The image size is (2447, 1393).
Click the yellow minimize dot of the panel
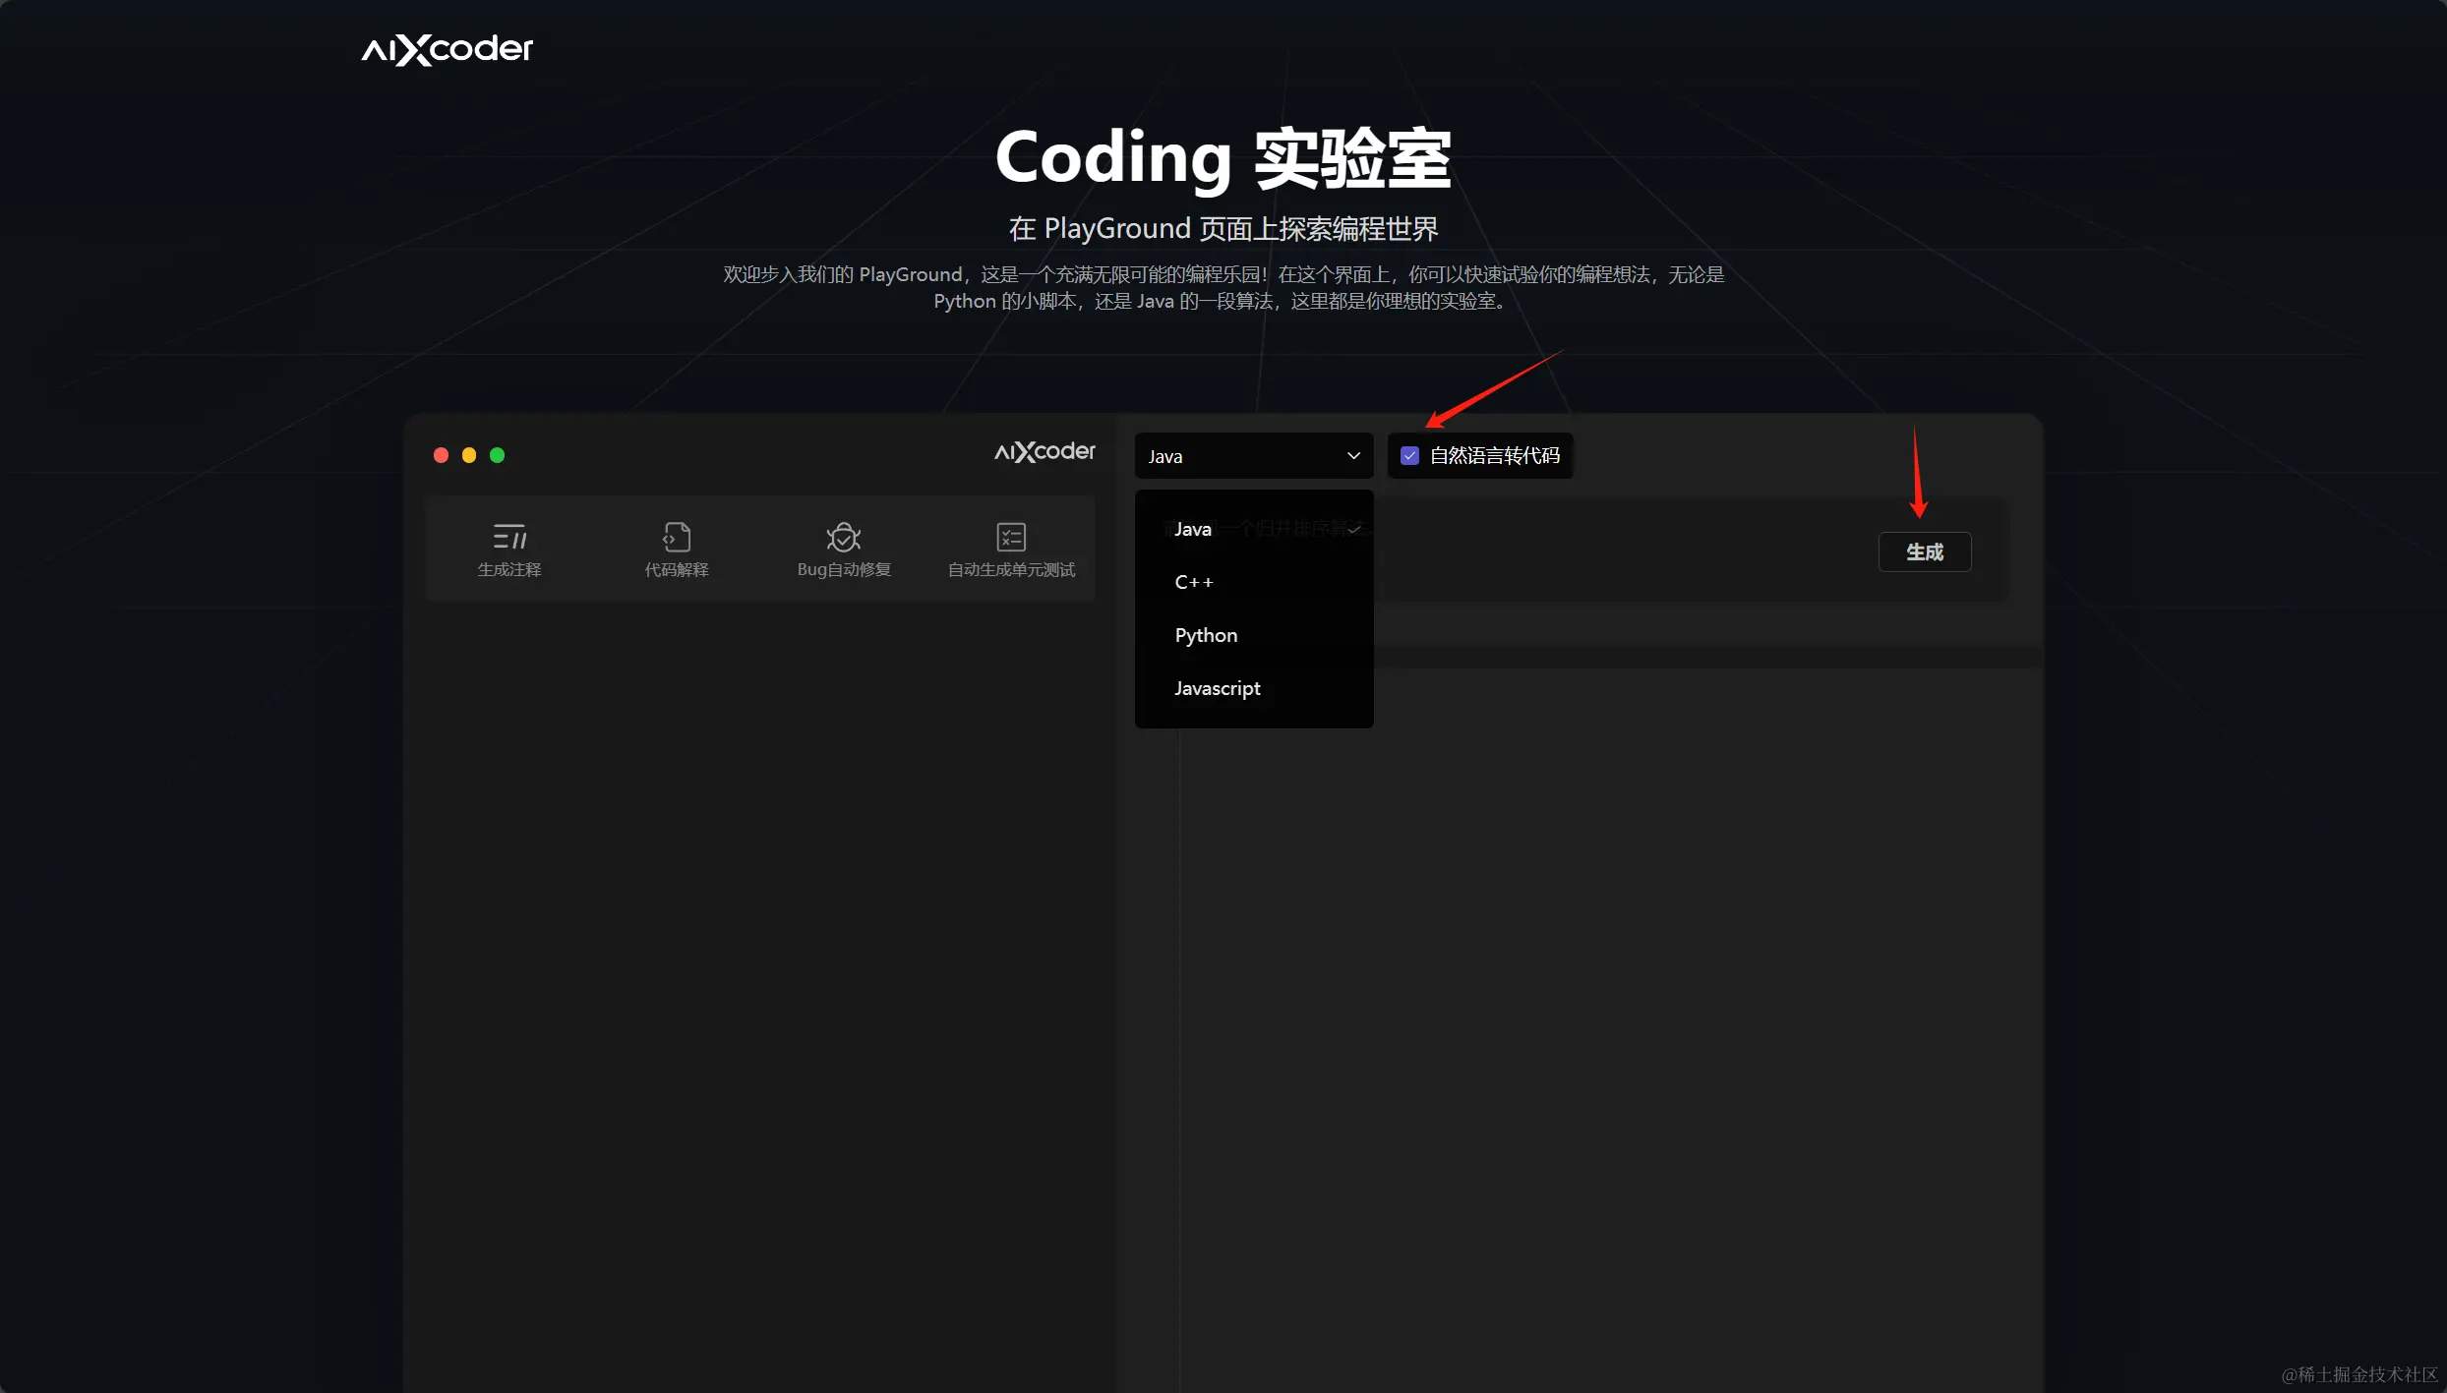click(x=469, y=455)
